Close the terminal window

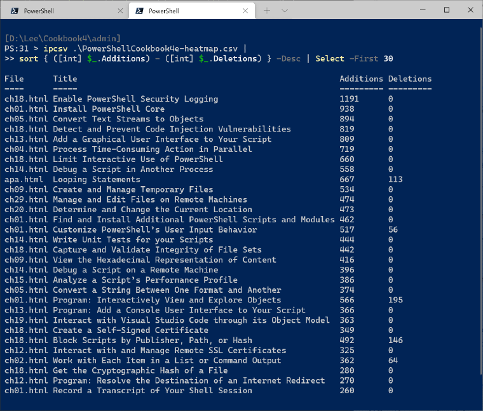click(x=470, y=10)
